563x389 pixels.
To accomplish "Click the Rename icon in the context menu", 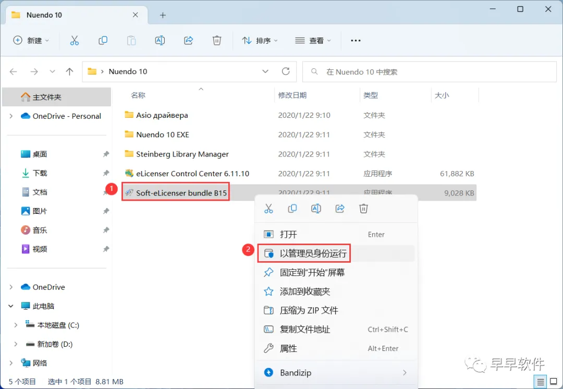I will (316, 209).
